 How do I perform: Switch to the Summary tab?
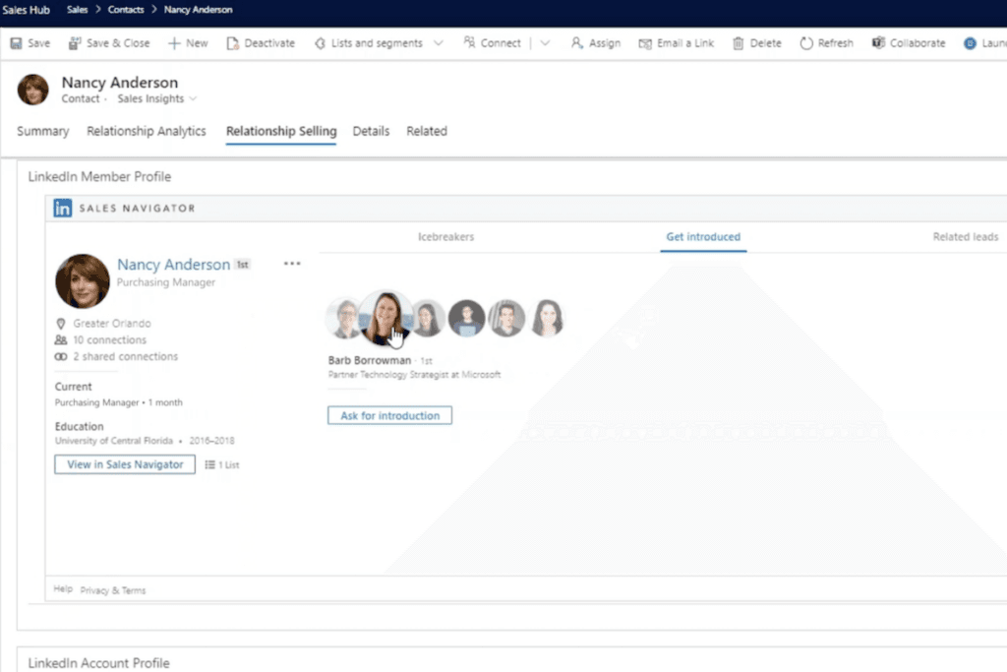point(42,131)
